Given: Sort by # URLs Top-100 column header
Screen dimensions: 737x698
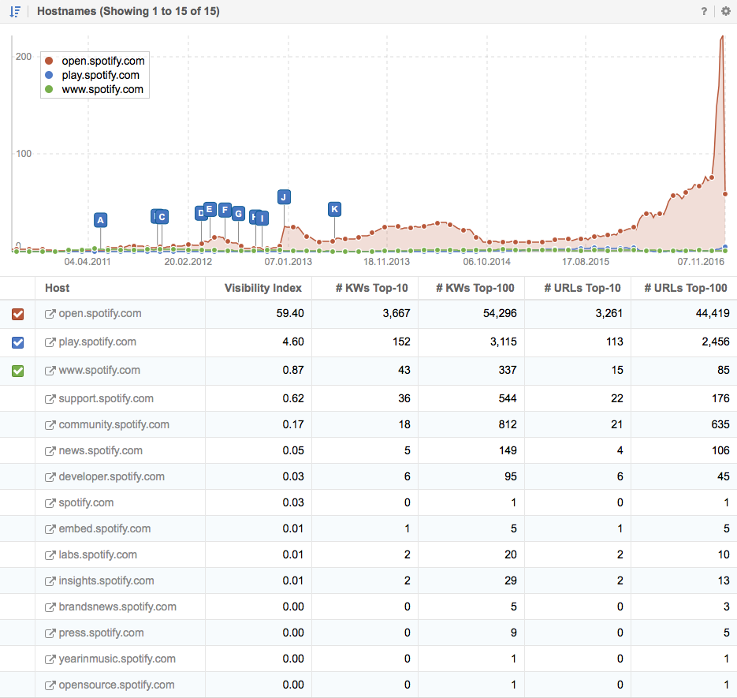Looking at the screenshot, I should [685, 288].
